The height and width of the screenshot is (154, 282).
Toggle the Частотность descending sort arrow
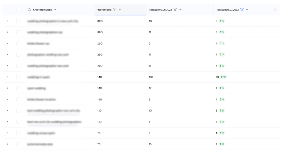coord(120,10)
